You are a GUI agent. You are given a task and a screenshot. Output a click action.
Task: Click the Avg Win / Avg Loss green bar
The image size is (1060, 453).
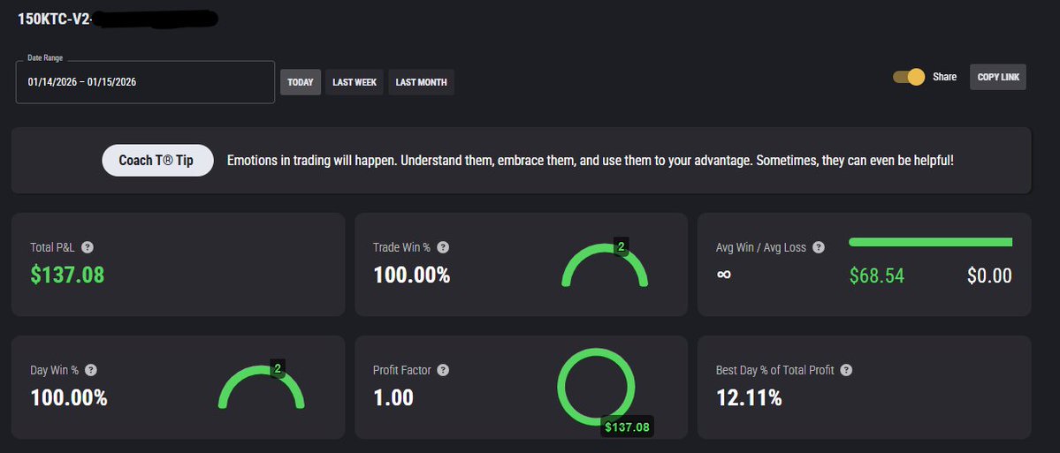pos(930,242)
